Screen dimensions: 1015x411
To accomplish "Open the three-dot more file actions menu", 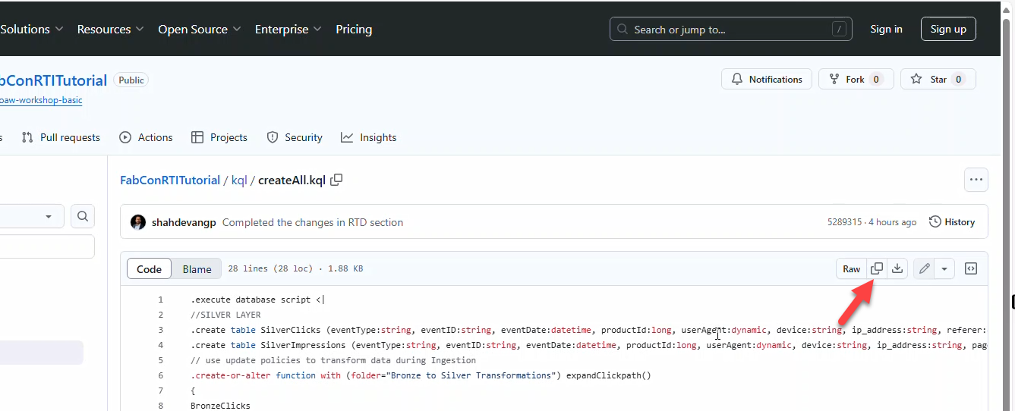I will (976, 180).
